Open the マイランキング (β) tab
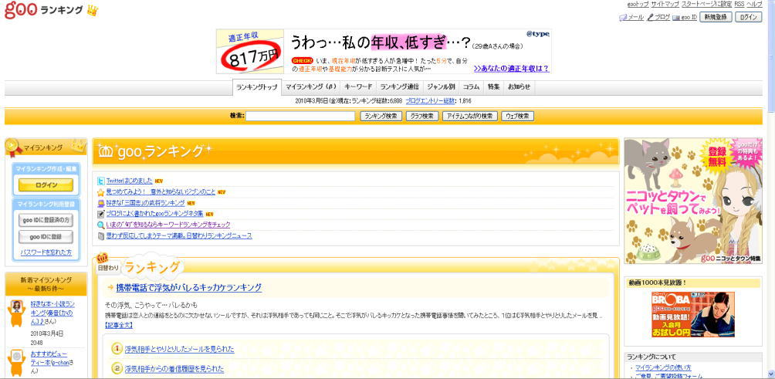The image size is (775, 379). (x=311, y=87)
